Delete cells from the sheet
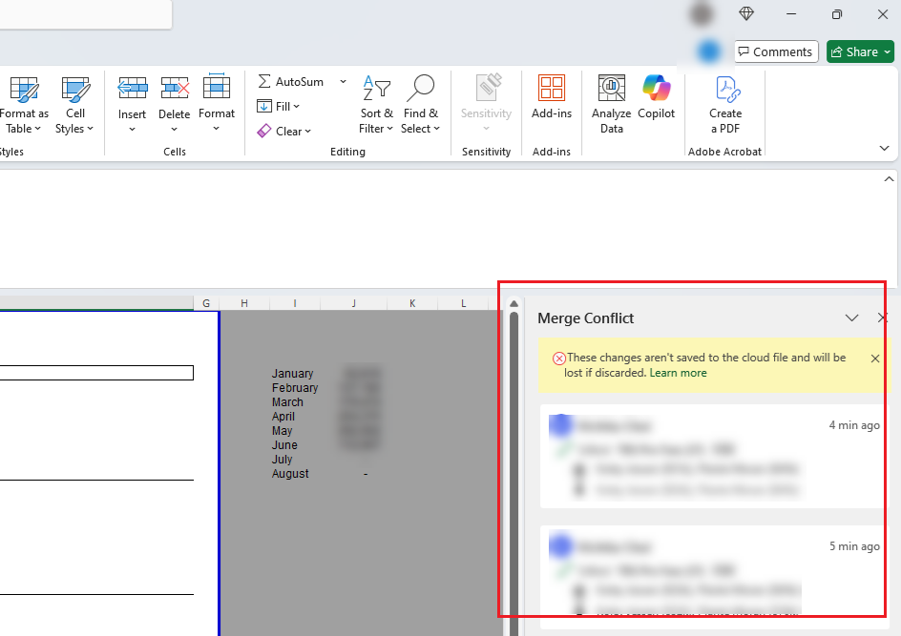Screen dimensions: 901x636 pyautogui.click(x=174, y=103)
